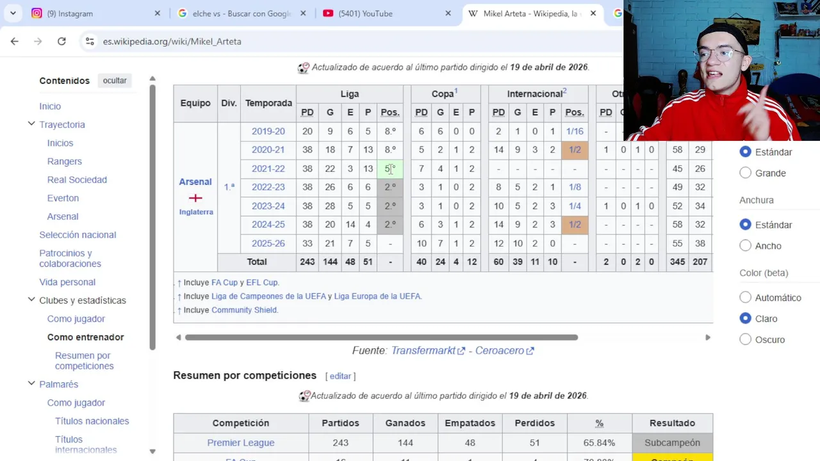
Task: Open the 2025-26 season link
Action: [268, 244]
